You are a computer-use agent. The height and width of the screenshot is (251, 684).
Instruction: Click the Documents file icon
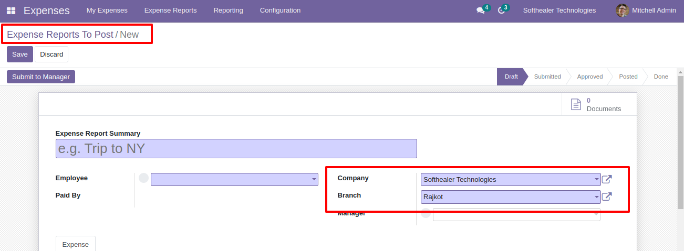point(576,104)
